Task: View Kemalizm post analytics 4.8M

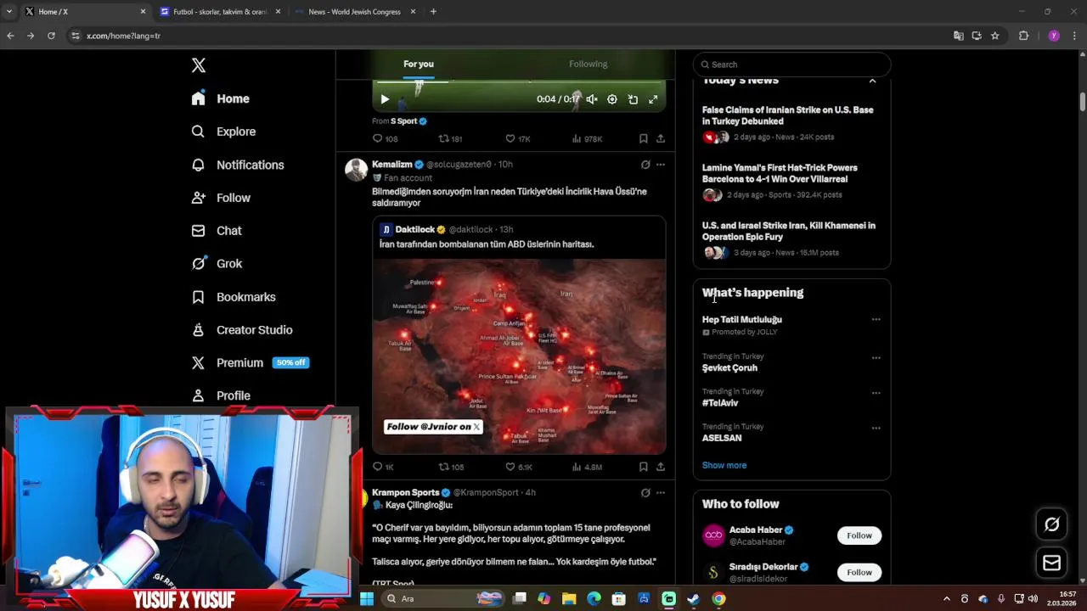Action: click(x=587, y=467)
